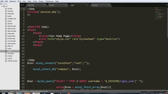
Task: Open withdrew.php from the sidebar
Action: [x=12, y=61]
